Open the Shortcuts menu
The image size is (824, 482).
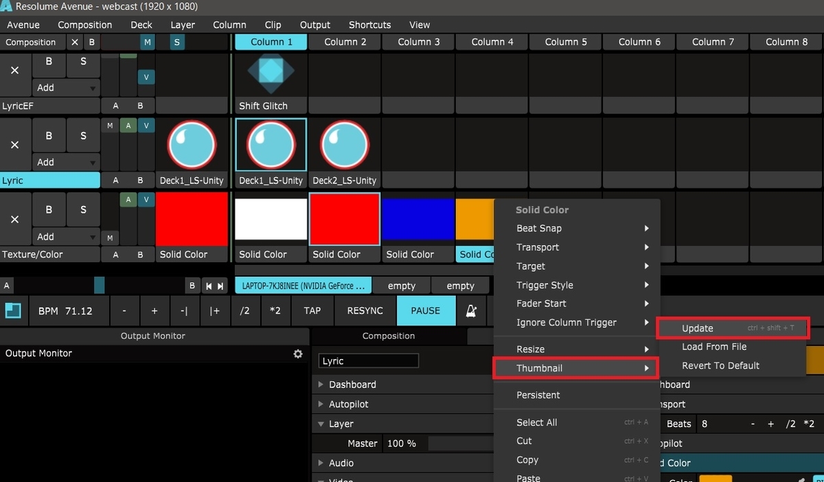370,25
